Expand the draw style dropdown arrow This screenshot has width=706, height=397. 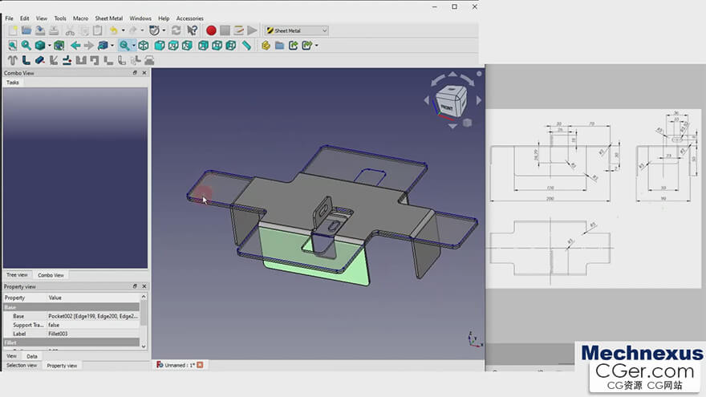pyautogui.click(x=50, y=46)
